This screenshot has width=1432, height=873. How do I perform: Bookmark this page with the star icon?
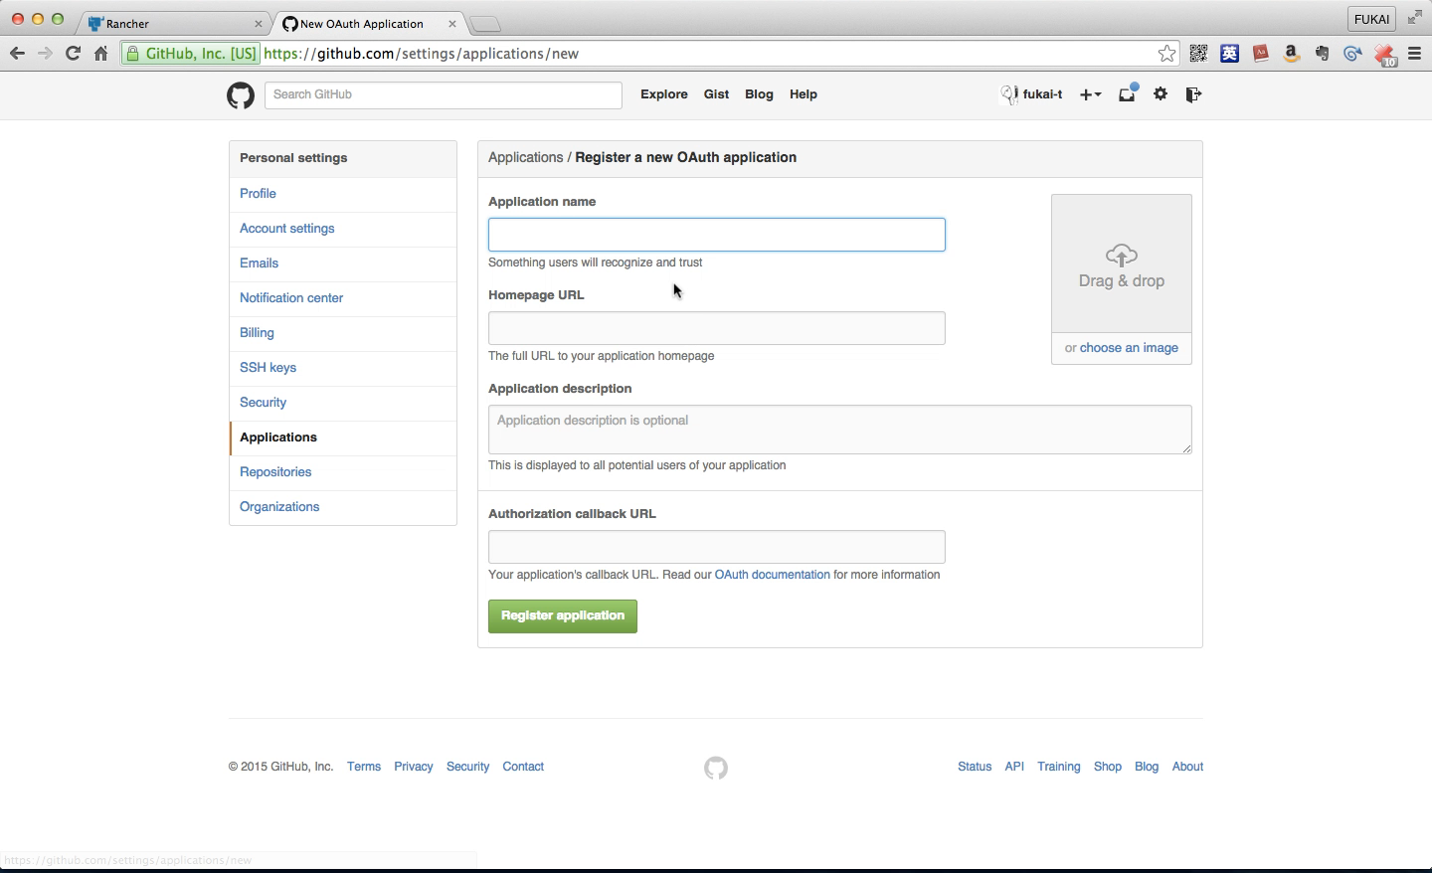point(1167,54)
